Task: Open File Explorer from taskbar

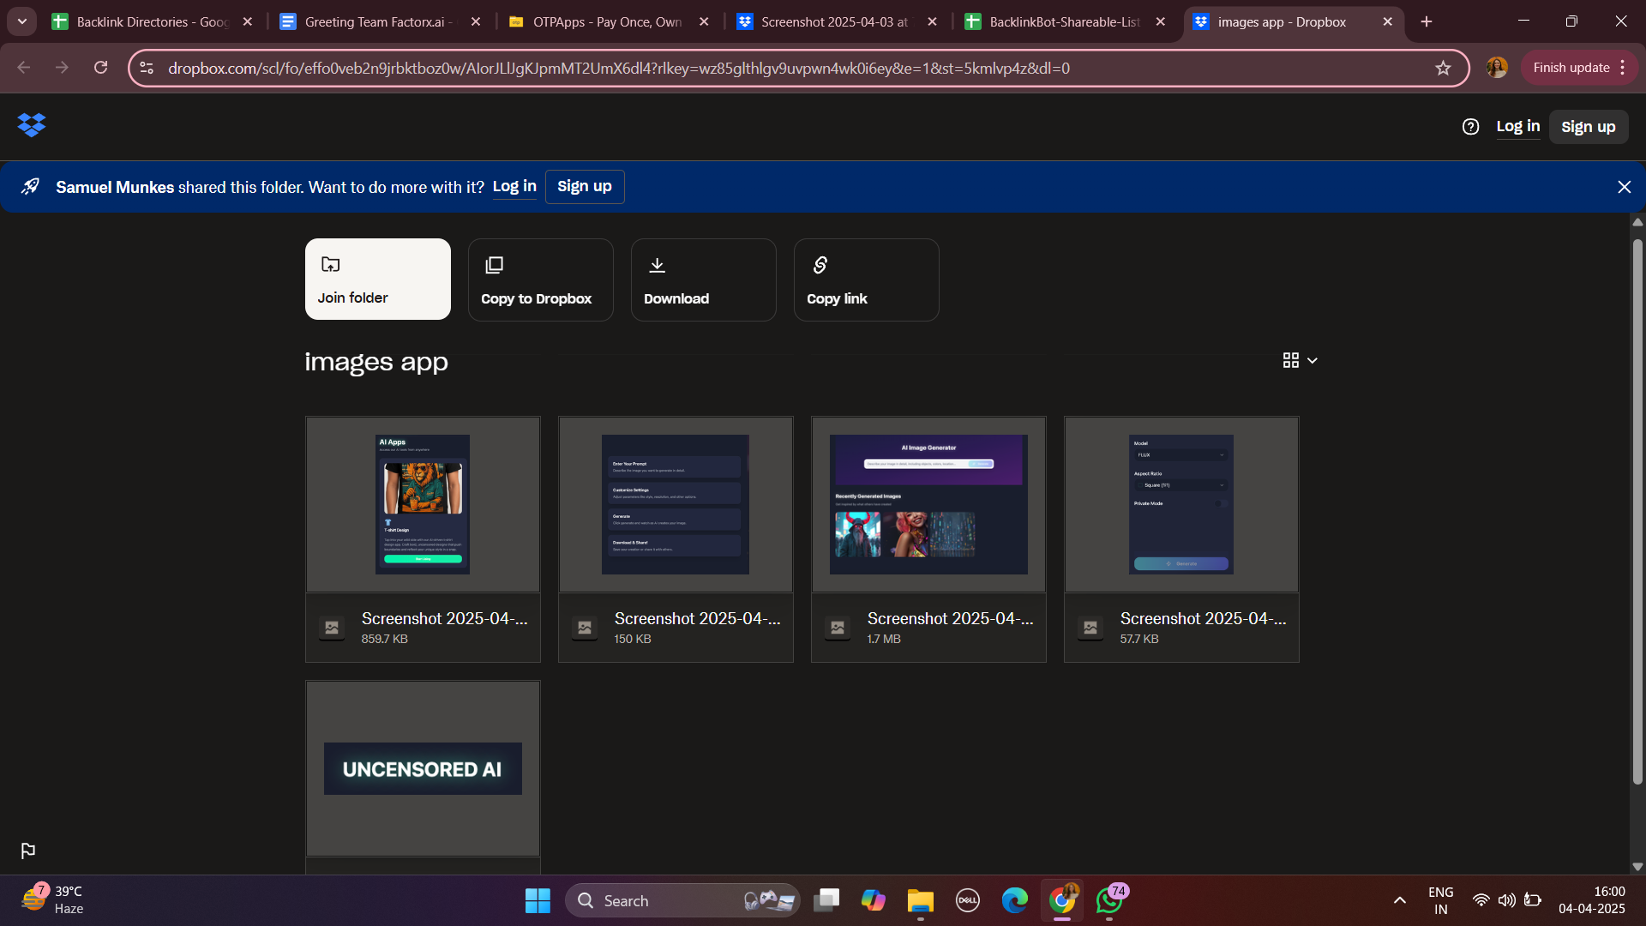Action: pos(920,900)
